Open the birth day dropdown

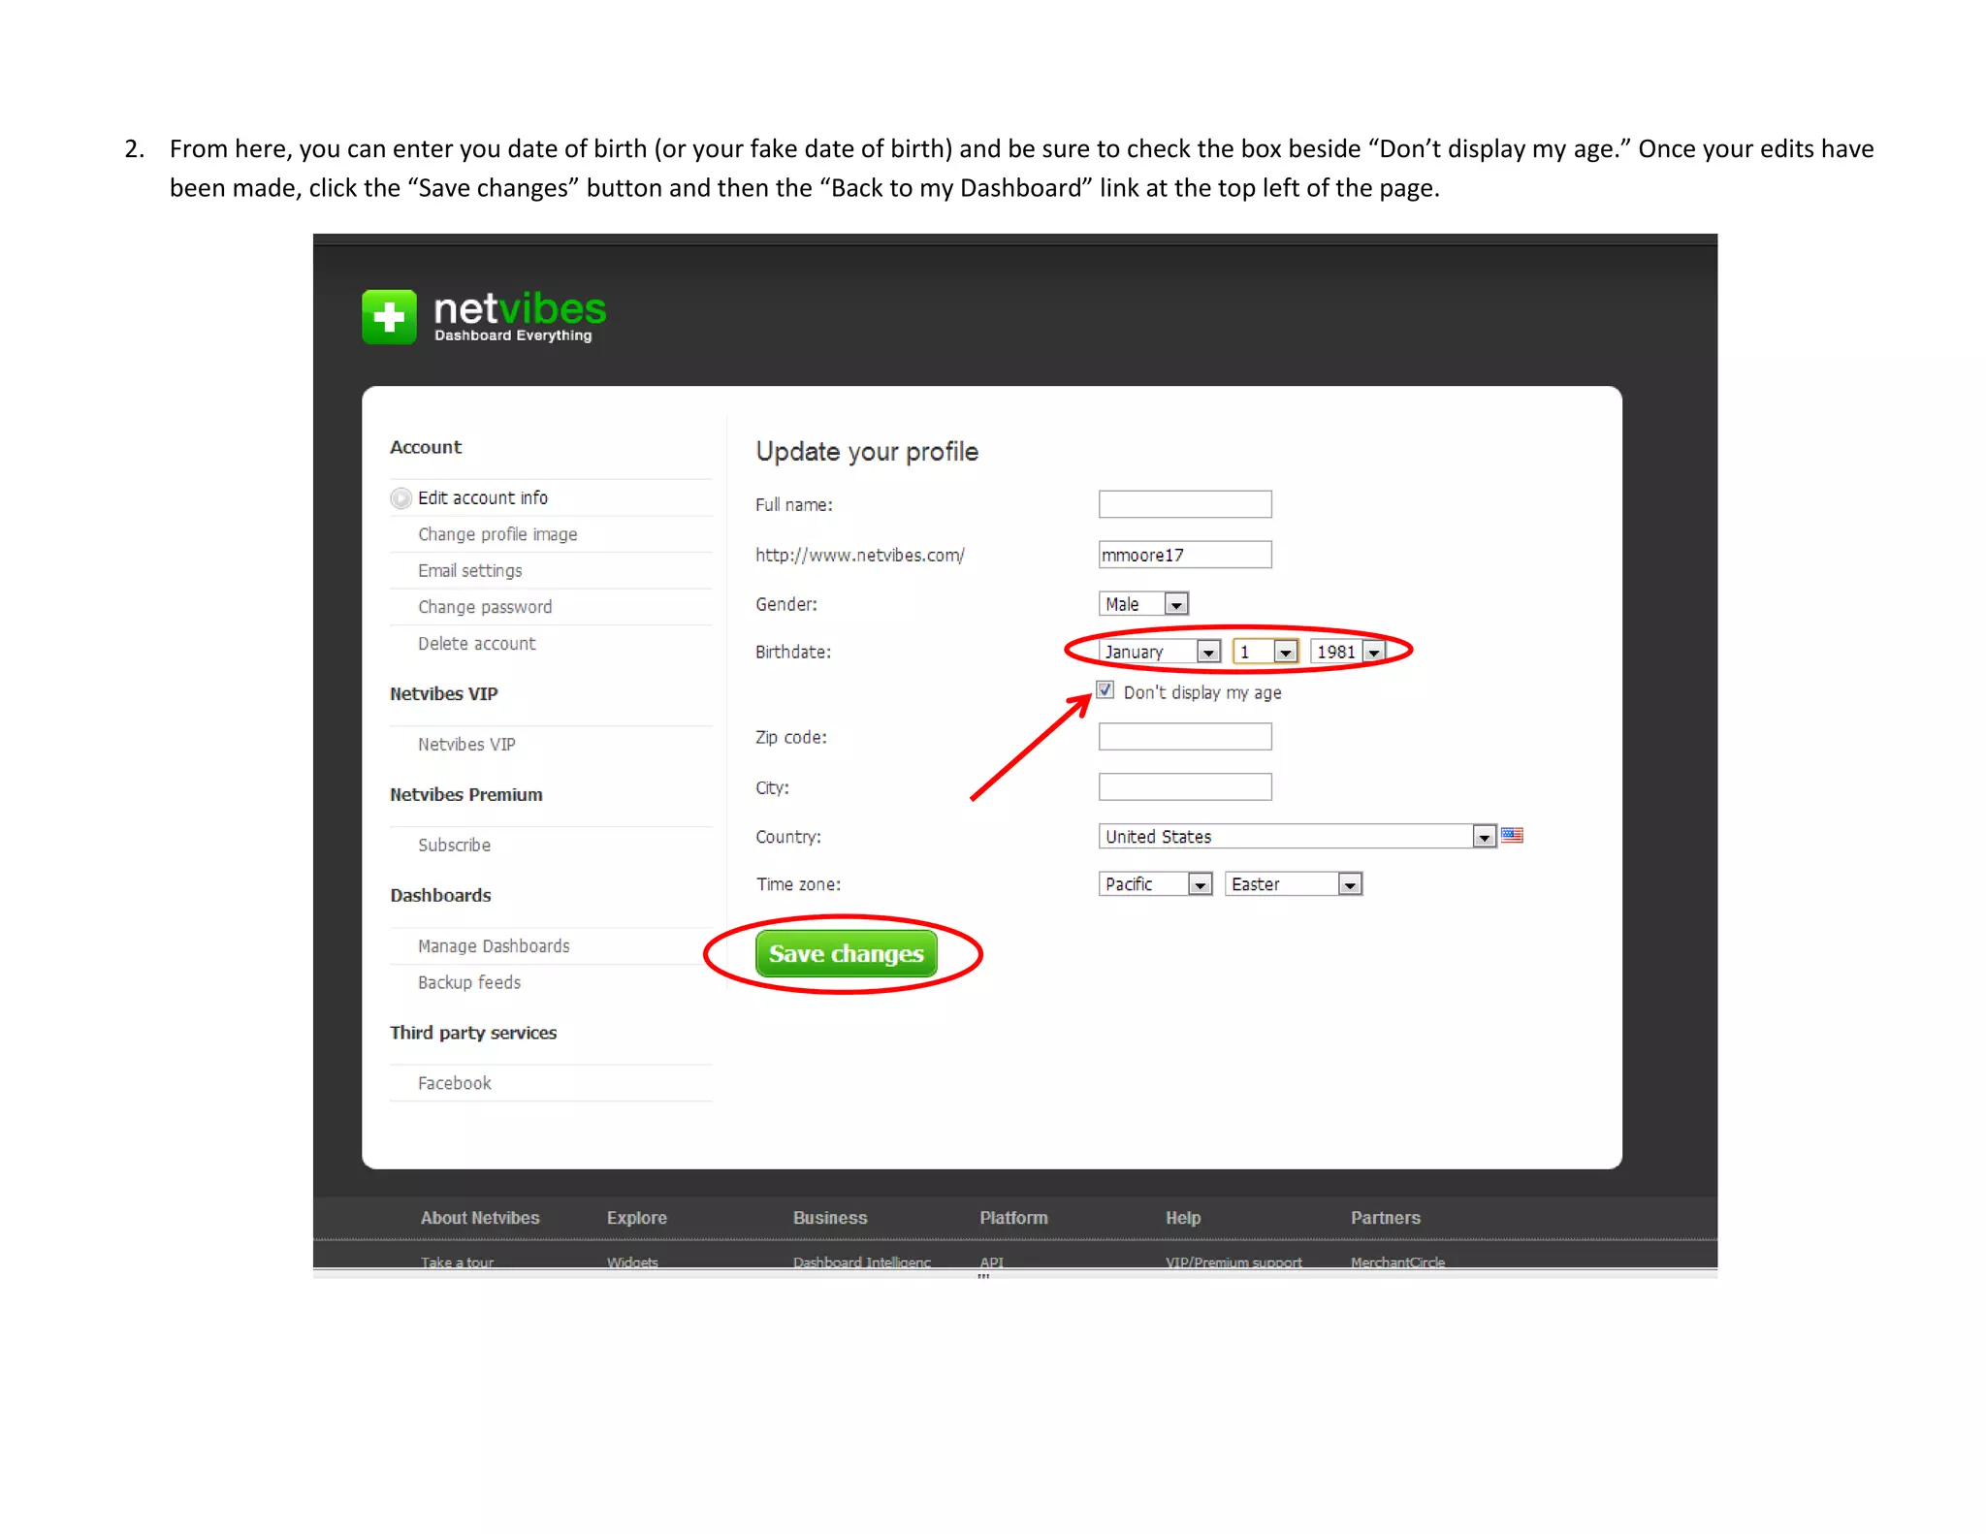pyautogui.click(x=1265, y=652)
